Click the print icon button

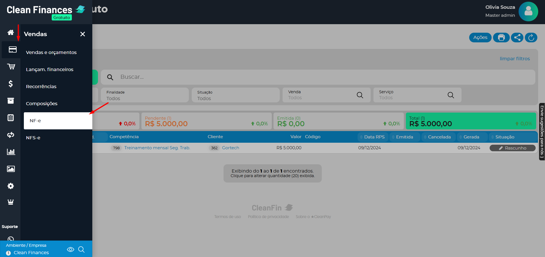pyautogui.click(x=501, y=38)
